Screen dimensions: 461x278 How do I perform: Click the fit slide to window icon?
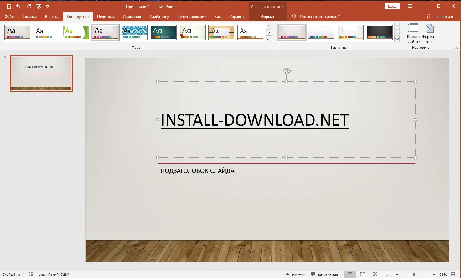tap(453, 275)
